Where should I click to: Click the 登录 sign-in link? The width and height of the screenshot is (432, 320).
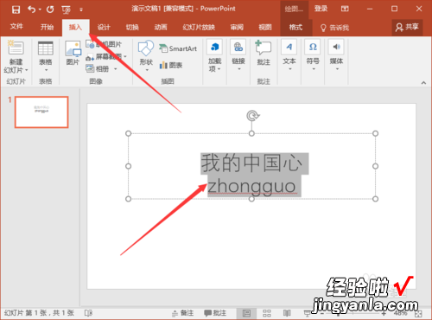(x=321, y=9)
